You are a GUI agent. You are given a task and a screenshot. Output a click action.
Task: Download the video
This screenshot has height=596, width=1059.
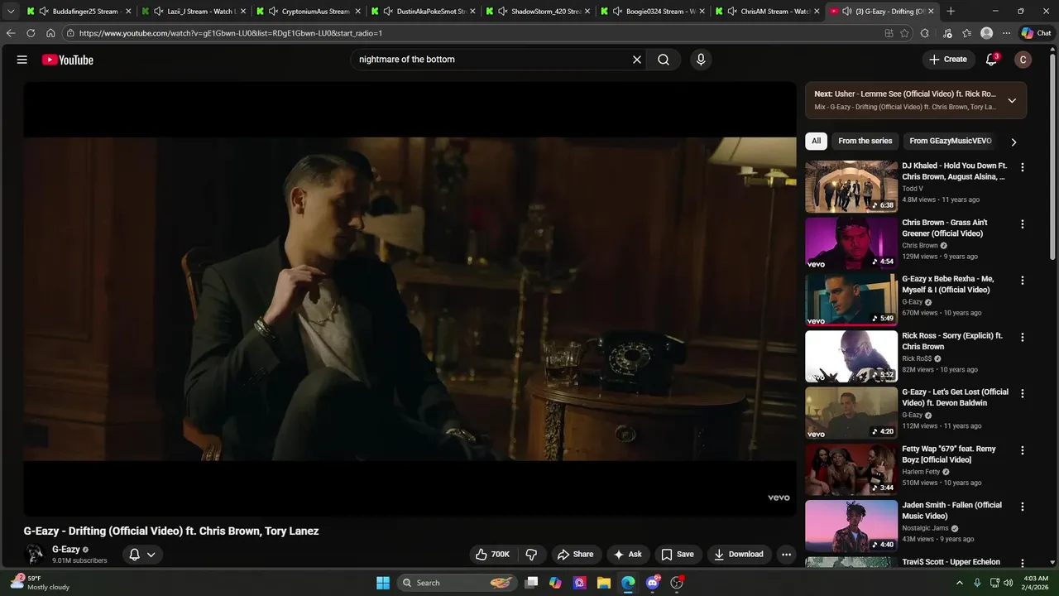point(739,555)
